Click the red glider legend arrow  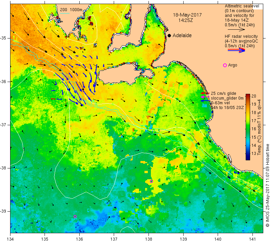[x=205, y=93]
